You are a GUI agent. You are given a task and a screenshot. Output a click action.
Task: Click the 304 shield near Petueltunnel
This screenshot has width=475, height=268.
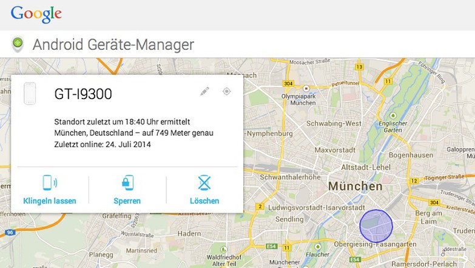(x=288, y=83)
